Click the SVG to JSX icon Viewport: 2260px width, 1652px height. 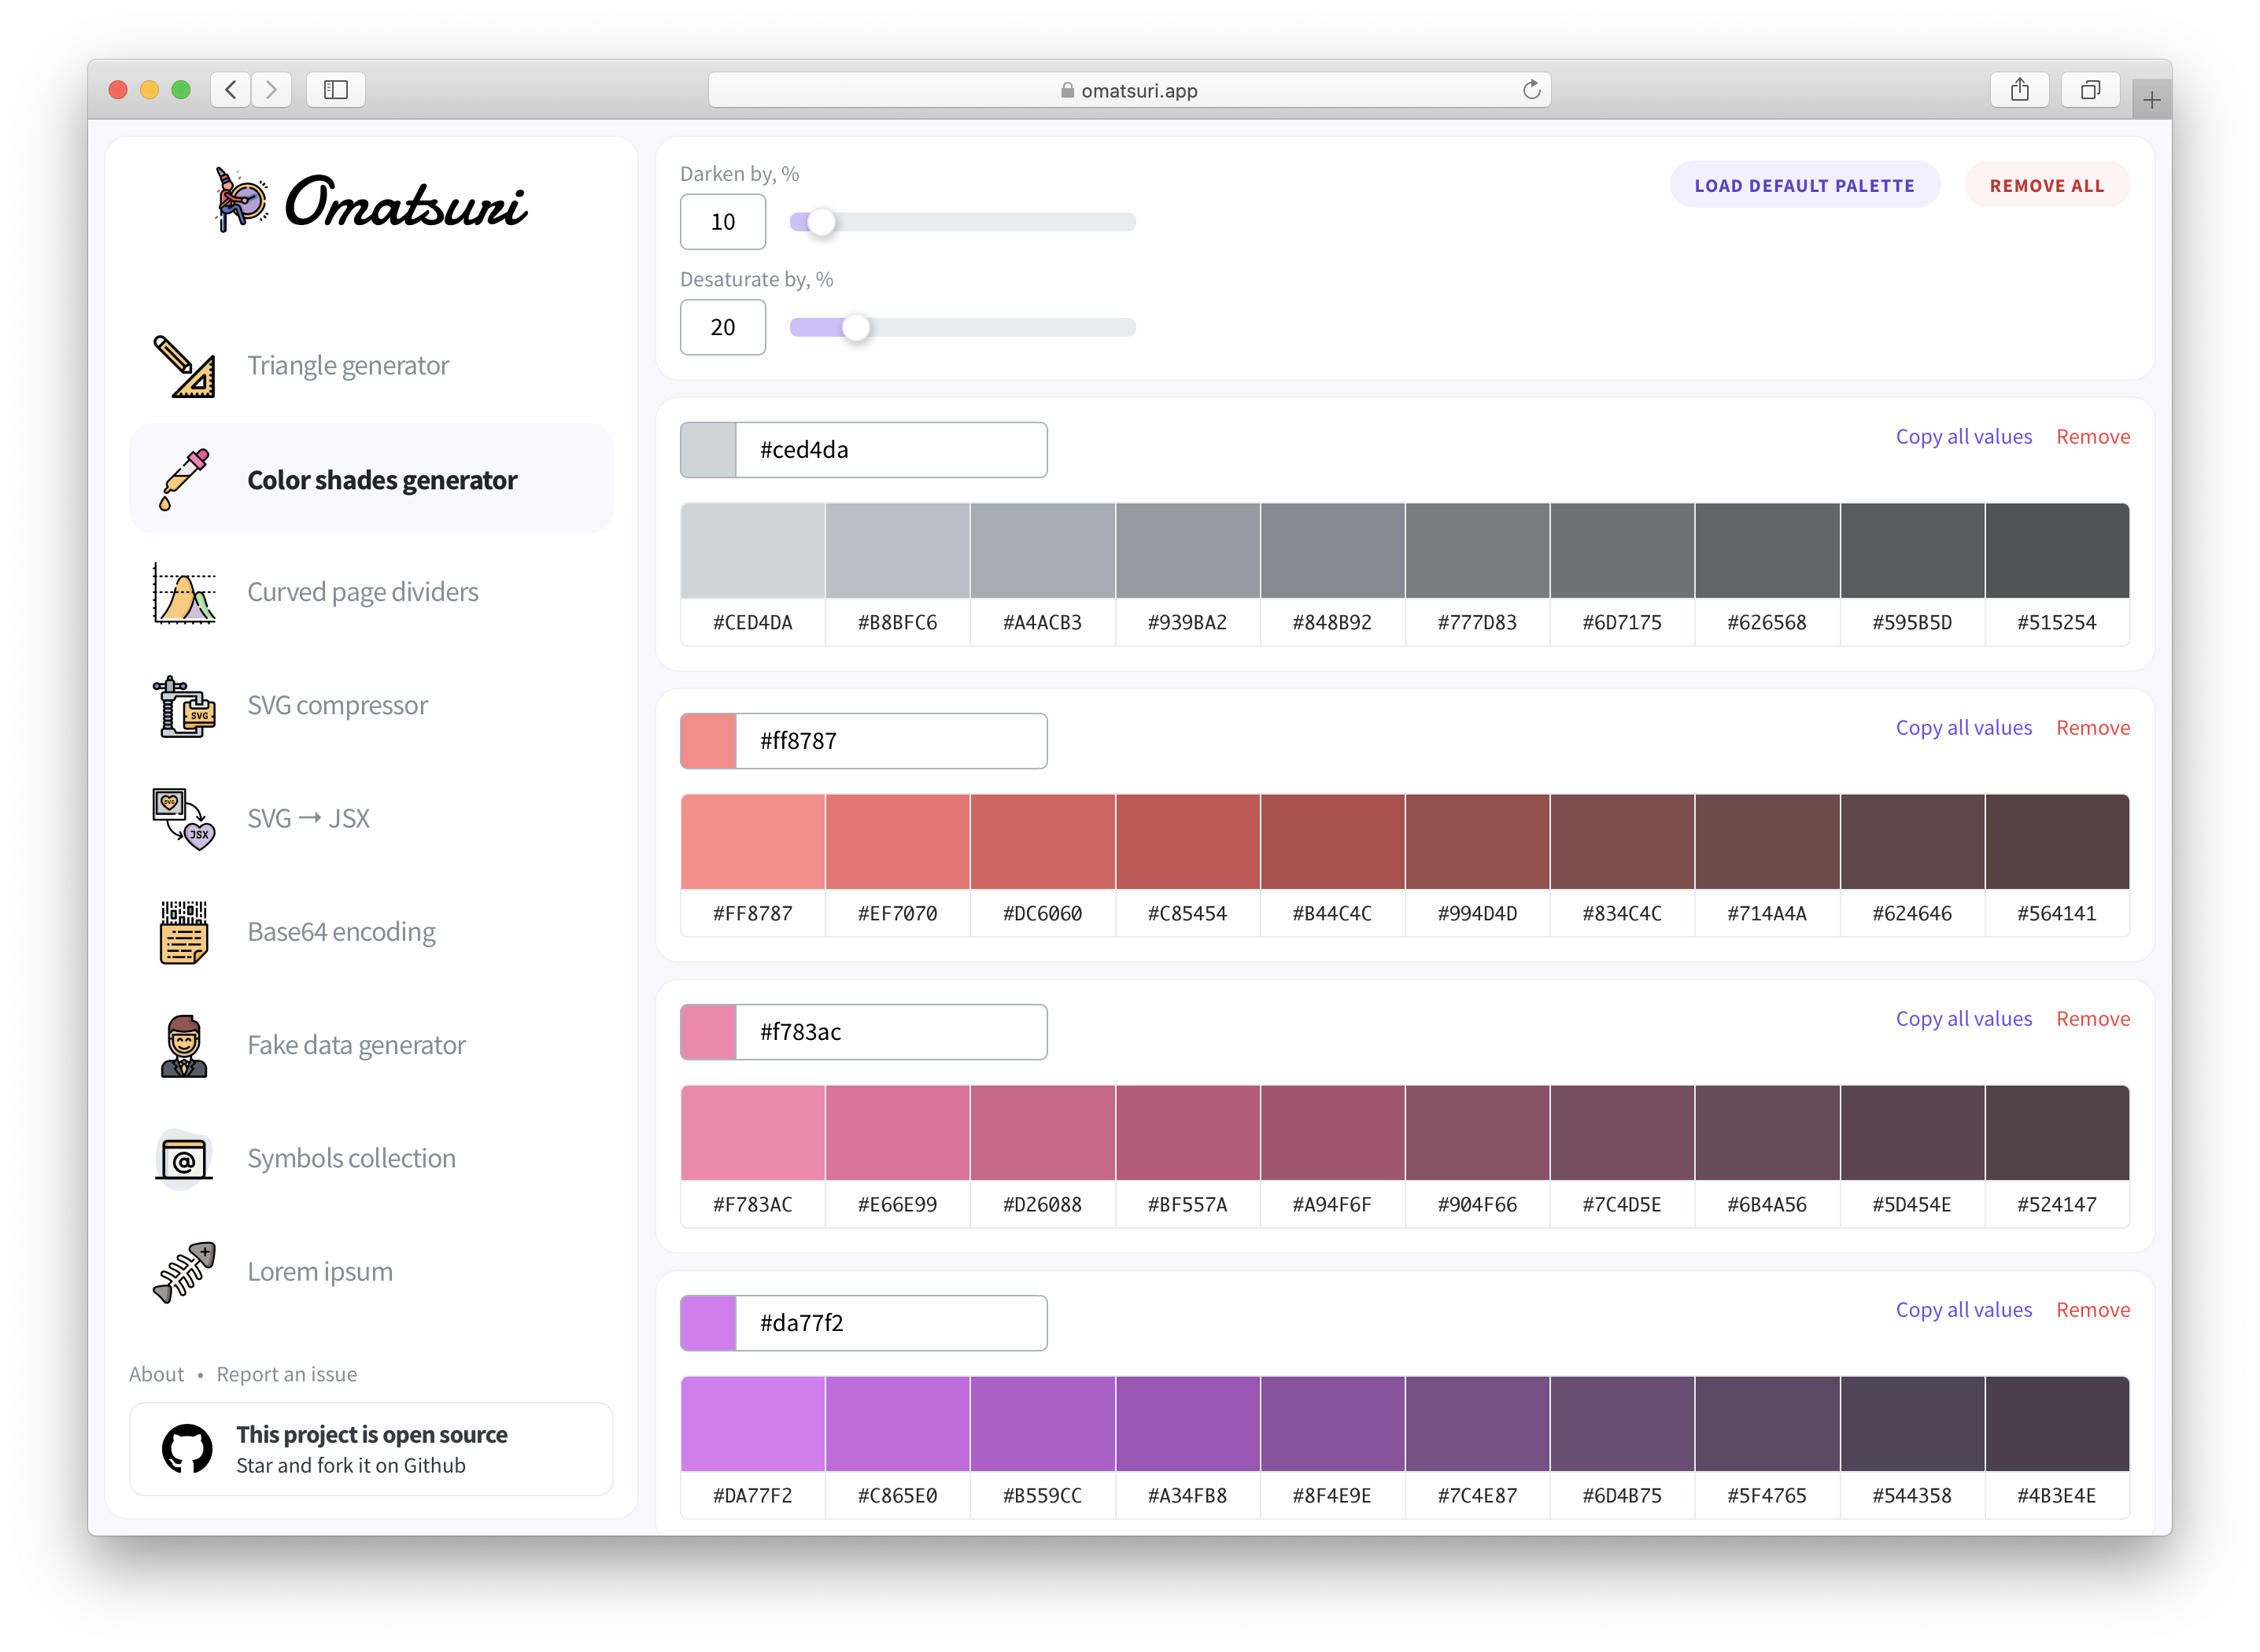point(184,819)
